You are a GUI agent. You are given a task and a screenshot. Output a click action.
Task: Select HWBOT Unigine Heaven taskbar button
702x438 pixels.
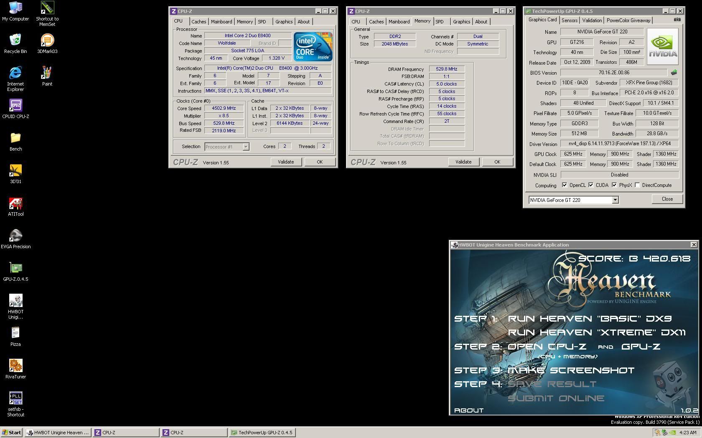tap(58, 433)
